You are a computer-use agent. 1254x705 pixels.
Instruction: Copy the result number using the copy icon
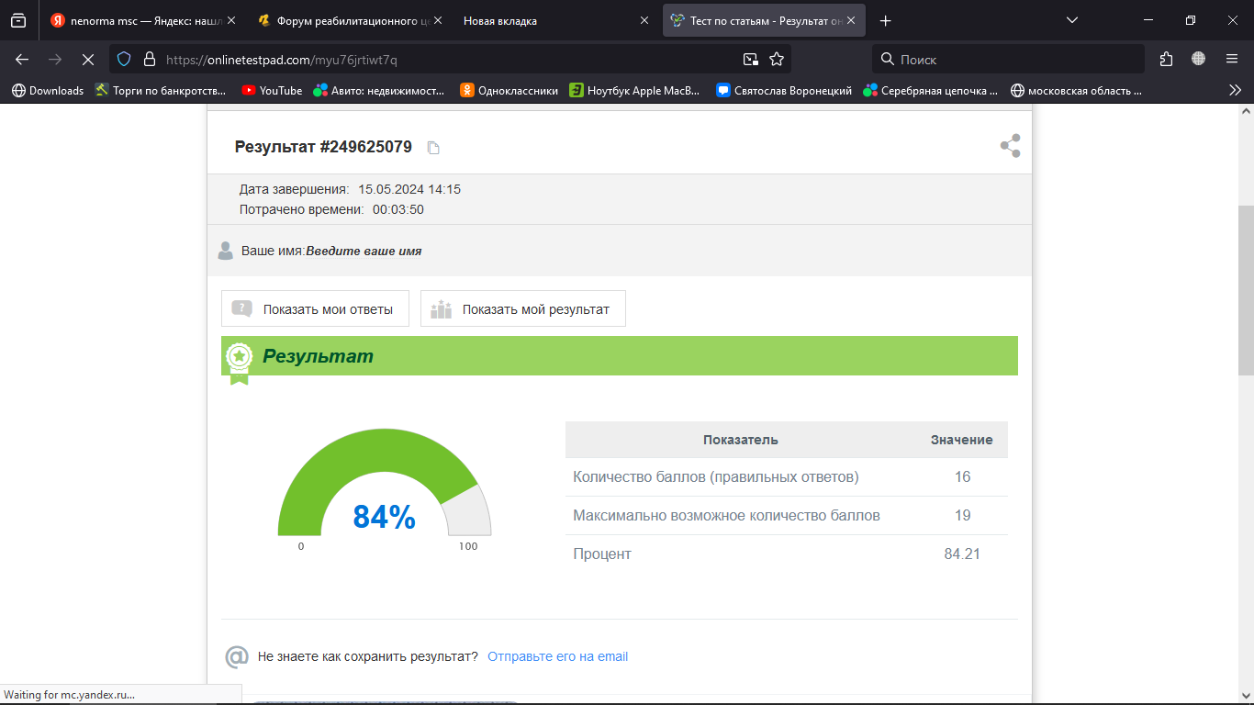pyautogui.click(x=433, y=148)
